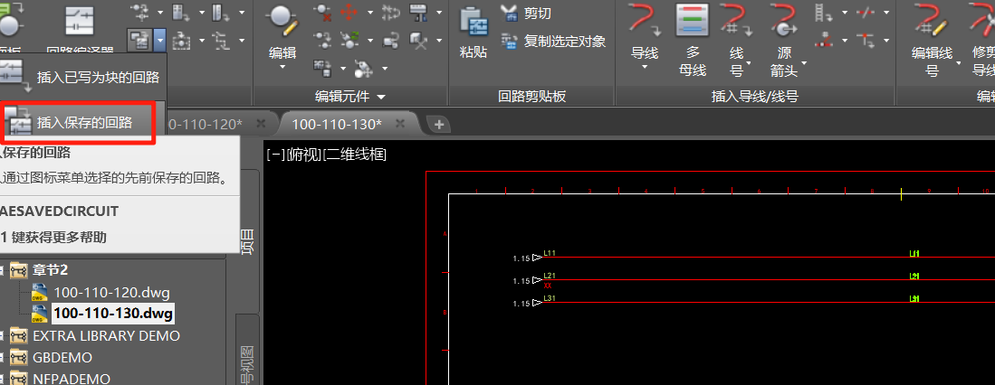Click the 1.15 source reference beside L11
Image resolution: width=995 pixels, height=385 pixels.
(521, 258)
